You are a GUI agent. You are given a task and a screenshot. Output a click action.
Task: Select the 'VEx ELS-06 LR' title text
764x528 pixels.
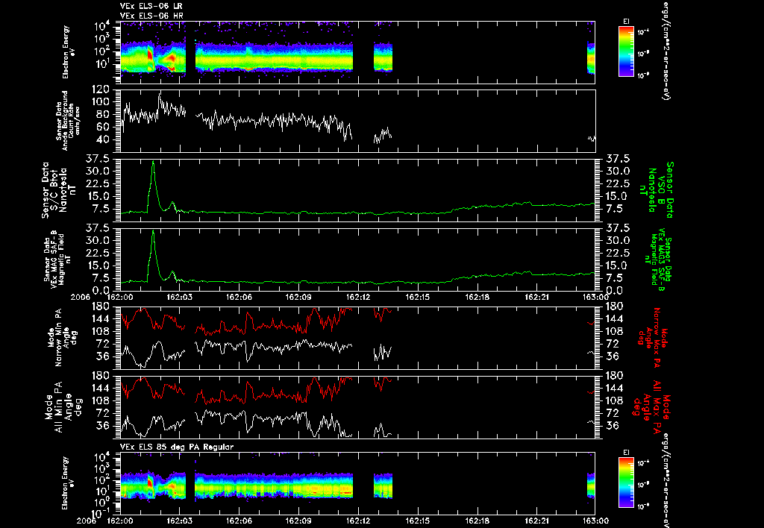[x=151, y=6]
